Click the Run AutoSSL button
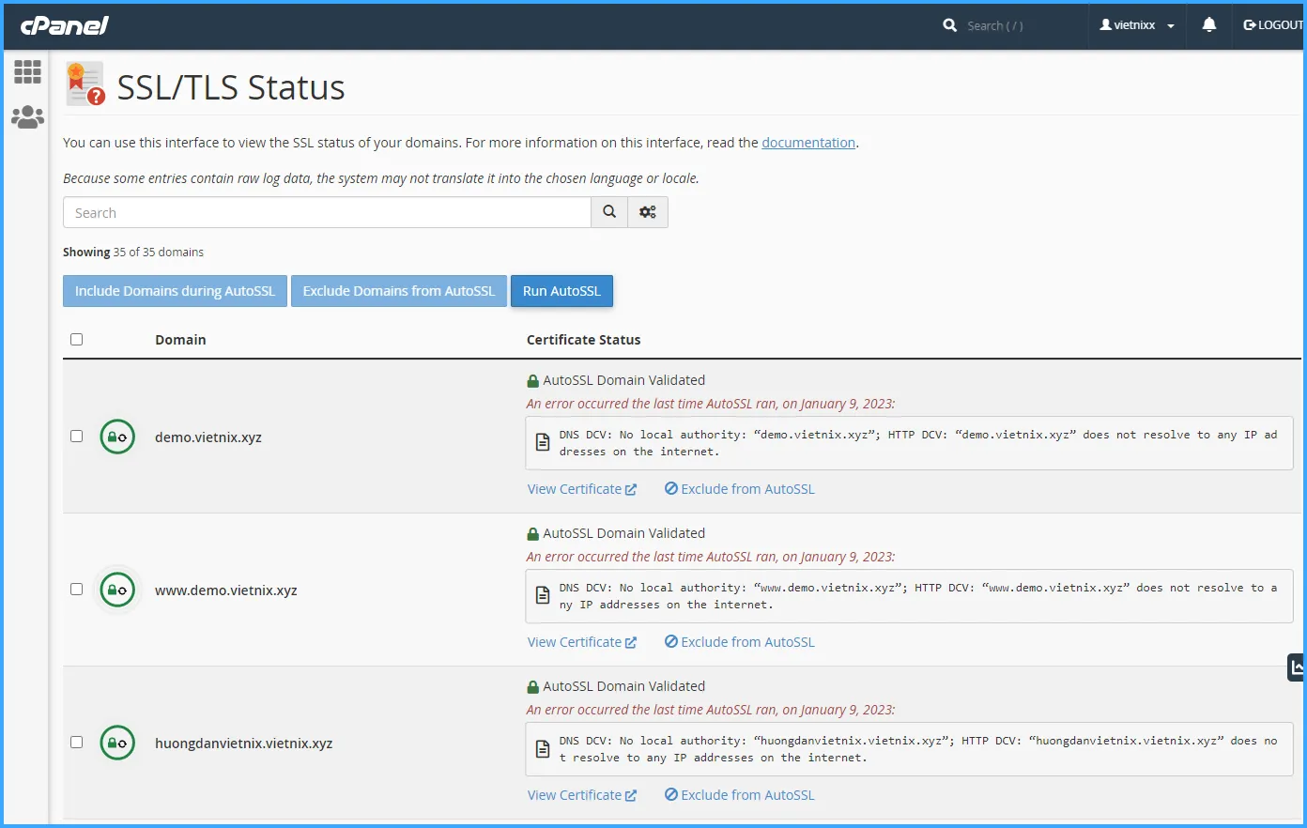This screenshot has height=828, width=1307. pos(561,291)
